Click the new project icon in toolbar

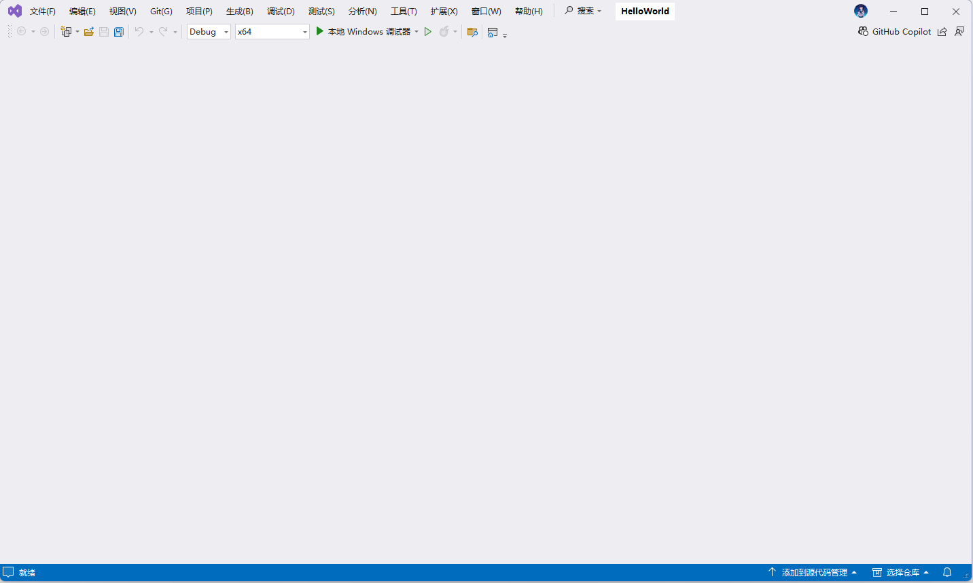tap(66, 32)
